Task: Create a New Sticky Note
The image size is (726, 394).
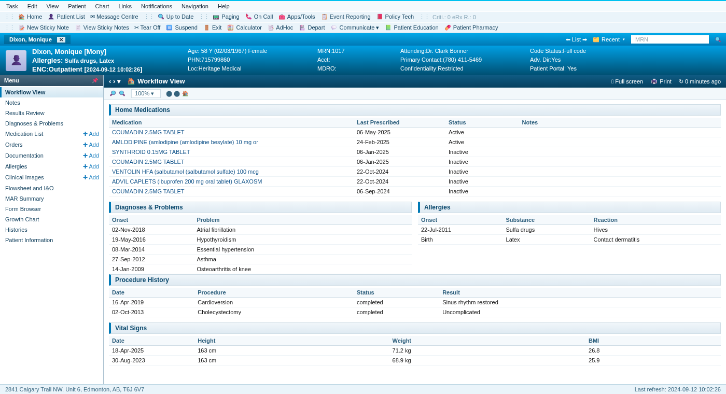Action: 44,27
